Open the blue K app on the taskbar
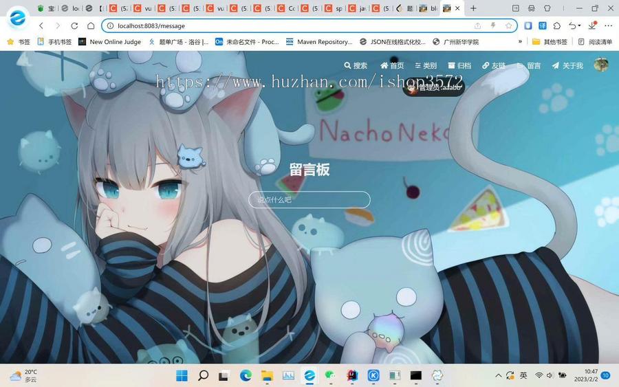 (x=373, y=375)
